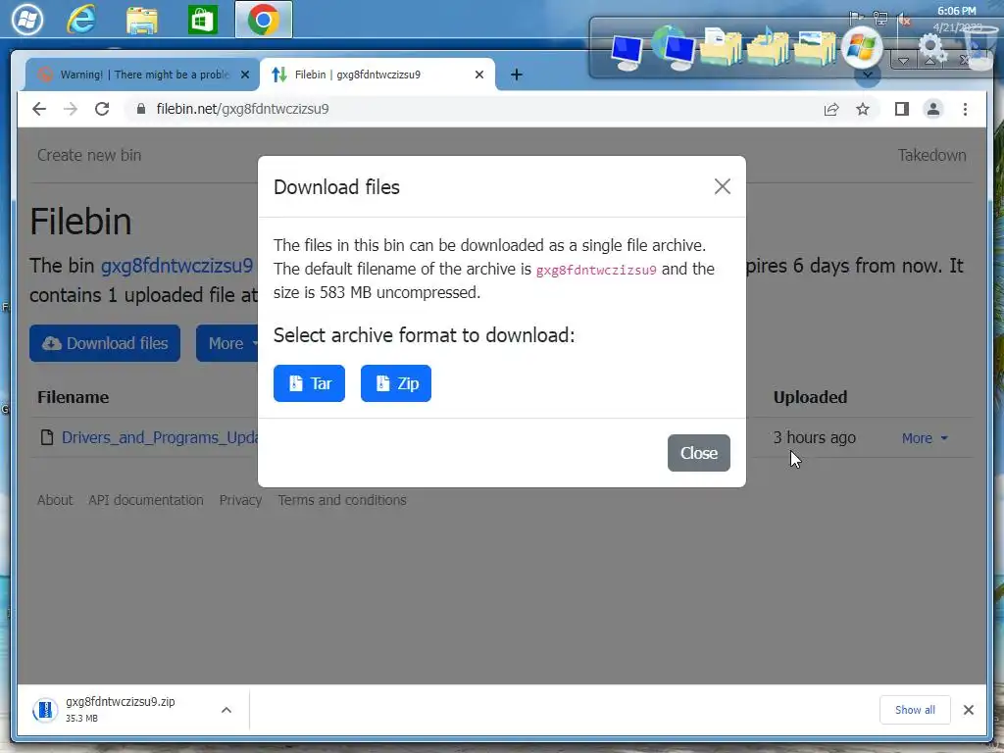This screenshot has width=1004, height=753.
Task: Click Create new bin link
Action: [x=89, y=155]
